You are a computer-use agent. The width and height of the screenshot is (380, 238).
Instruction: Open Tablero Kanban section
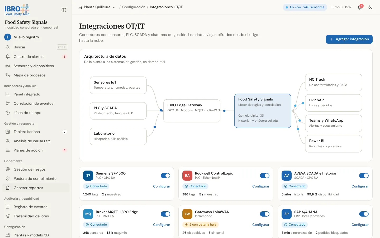pyautogui.click(x=36, y=132)
